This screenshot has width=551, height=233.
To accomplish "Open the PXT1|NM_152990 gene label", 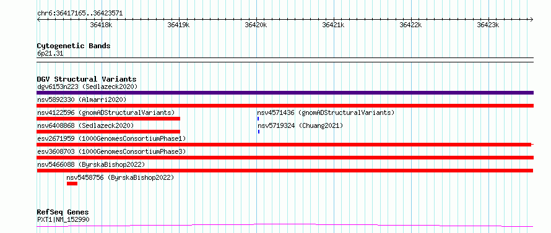I will coord(63,220).
